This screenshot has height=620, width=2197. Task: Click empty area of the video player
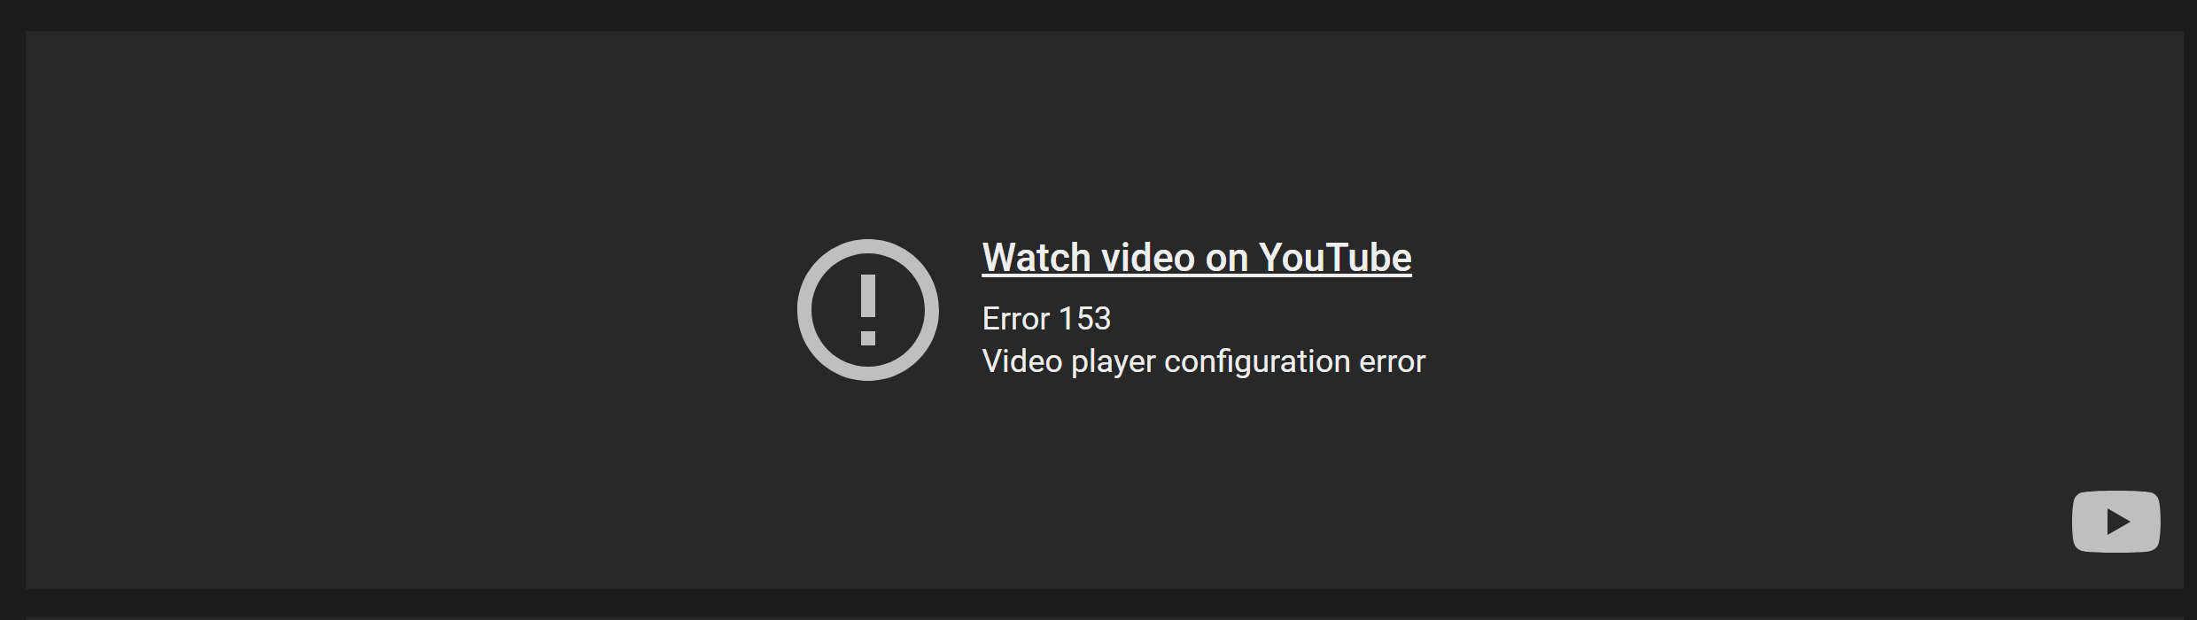(354, 310)
